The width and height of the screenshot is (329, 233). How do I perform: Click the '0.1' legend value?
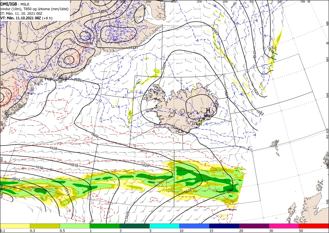tap(2, 231)
